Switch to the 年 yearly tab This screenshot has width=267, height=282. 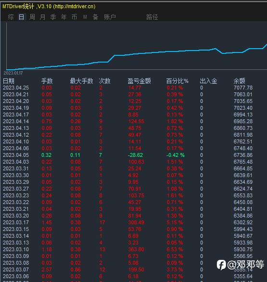(64, 17)
